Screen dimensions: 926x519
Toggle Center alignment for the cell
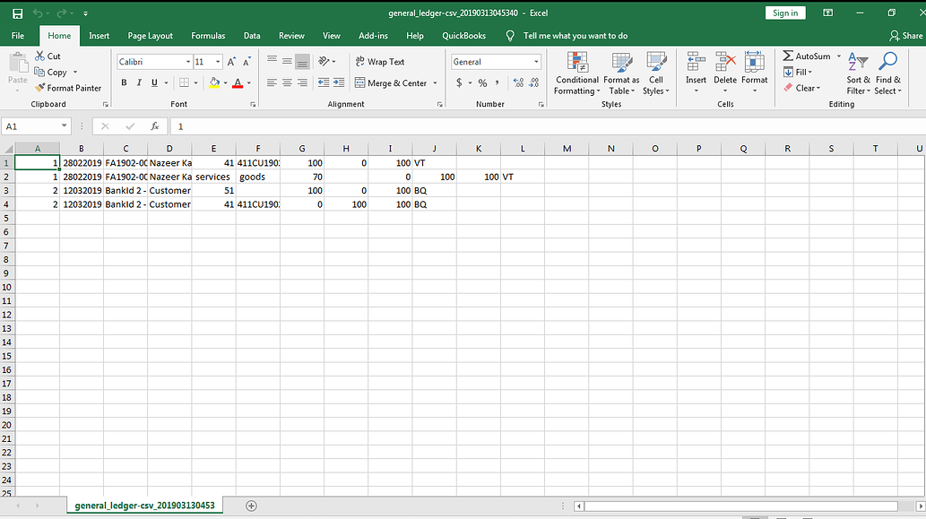coord(286,82)
